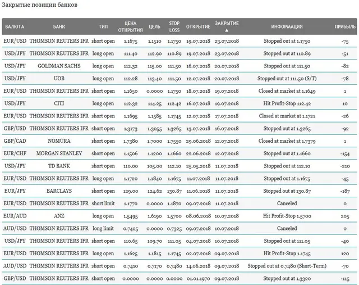The height and width of the screenshot is (285, 359).
Task: Click opening date 01.01.1970
Action: click(198, 279)
